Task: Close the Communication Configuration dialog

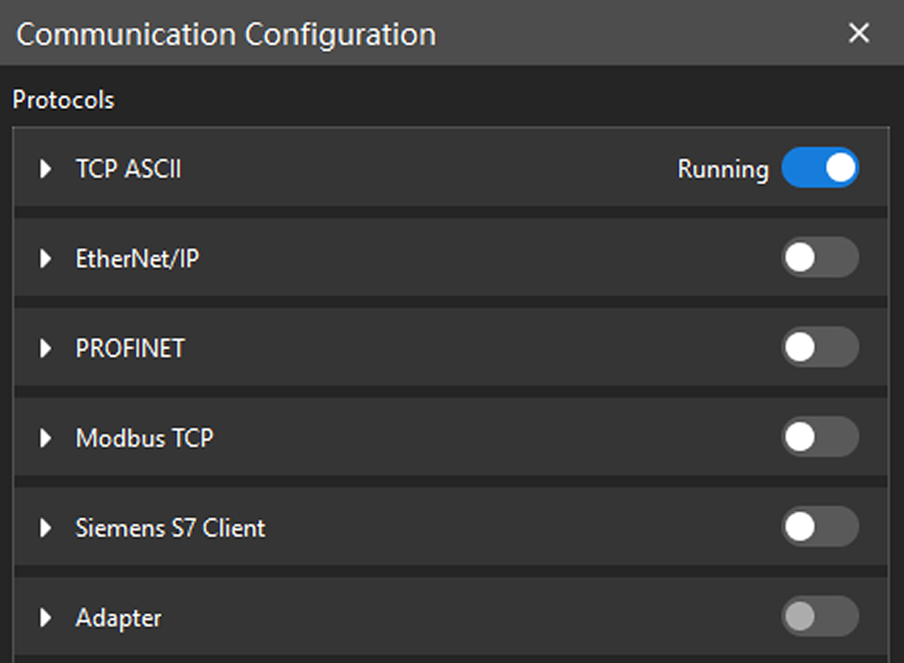Action: tap(858, 33)
